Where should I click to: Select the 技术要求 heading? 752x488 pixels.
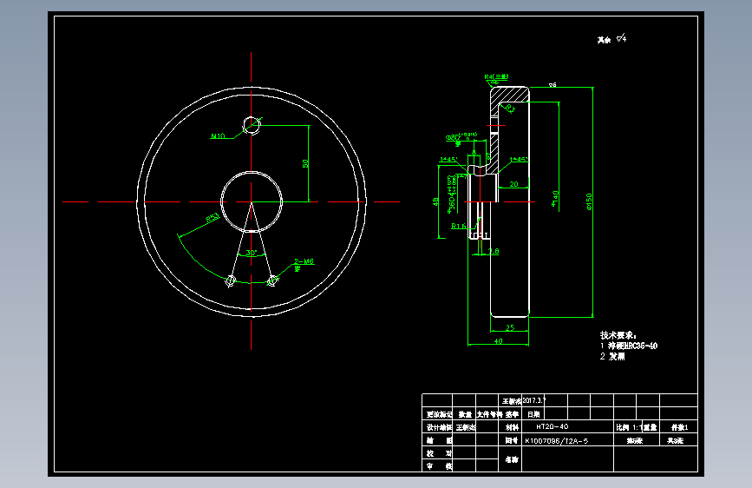click(x=618, y=335)
